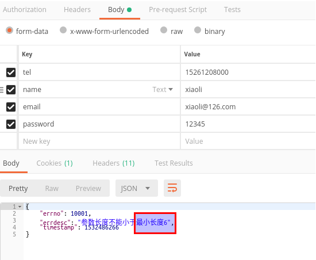Click the response text 参数长度不能小于
316x260 pixels.
[108, 222]
